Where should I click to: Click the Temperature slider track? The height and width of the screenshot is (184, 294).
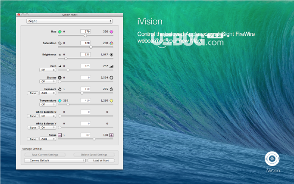[x=85, y=105]
